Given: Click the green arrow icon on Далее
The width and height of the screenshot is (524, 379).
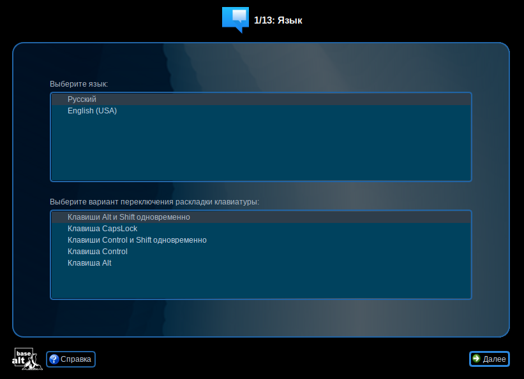Looking at the screenshot, I should 476,359.
